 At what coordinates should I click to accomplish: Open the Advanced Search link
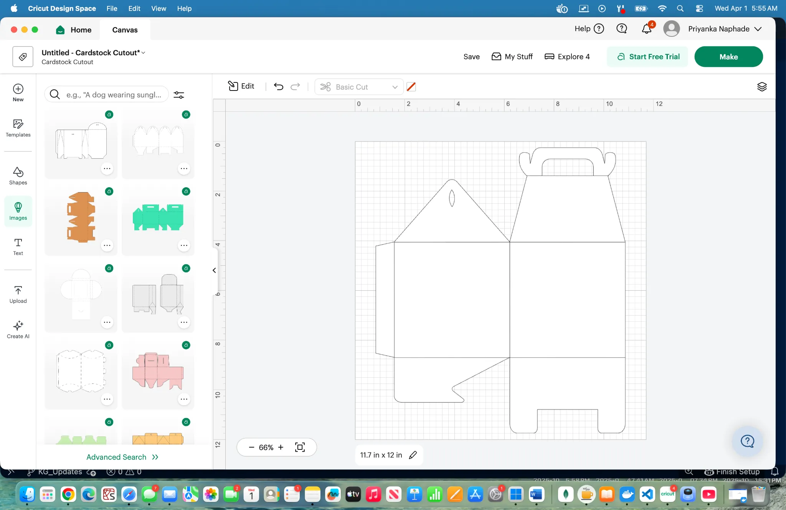click(122, 457)
